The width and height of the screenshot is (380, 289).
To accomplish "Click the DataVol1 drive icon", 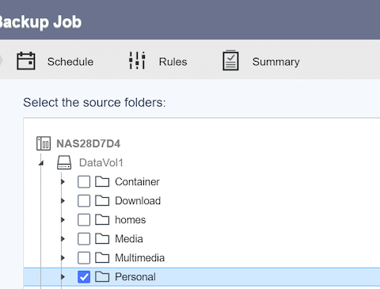I will [x=64, y=162].
